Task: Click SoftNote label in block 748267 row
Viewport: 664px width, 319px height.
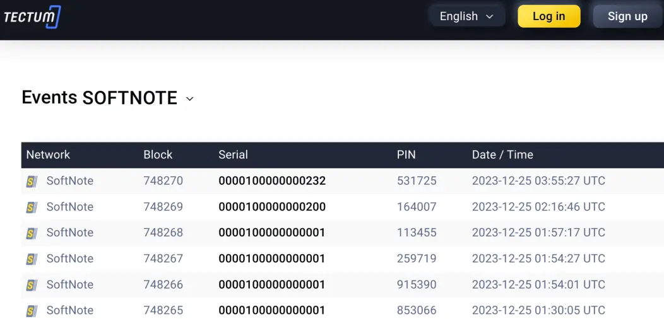Action: [x=70, y=258]
